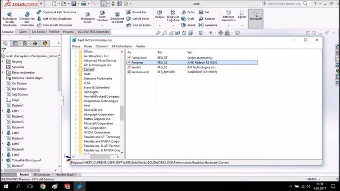
Task: Select the Aynalama tool
Action: [208, 25]
